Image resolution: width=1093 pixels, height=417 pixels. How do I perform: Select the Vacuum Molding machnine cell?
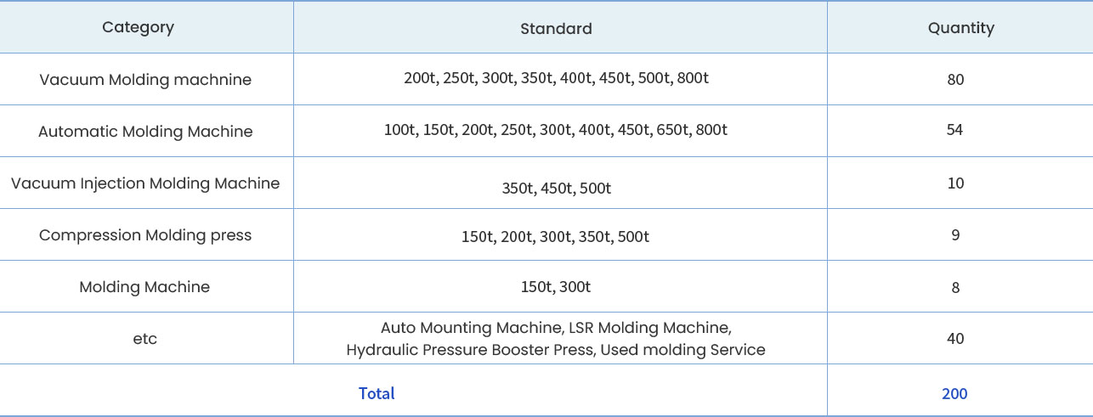pyautogui.click(x=145, y=80)
